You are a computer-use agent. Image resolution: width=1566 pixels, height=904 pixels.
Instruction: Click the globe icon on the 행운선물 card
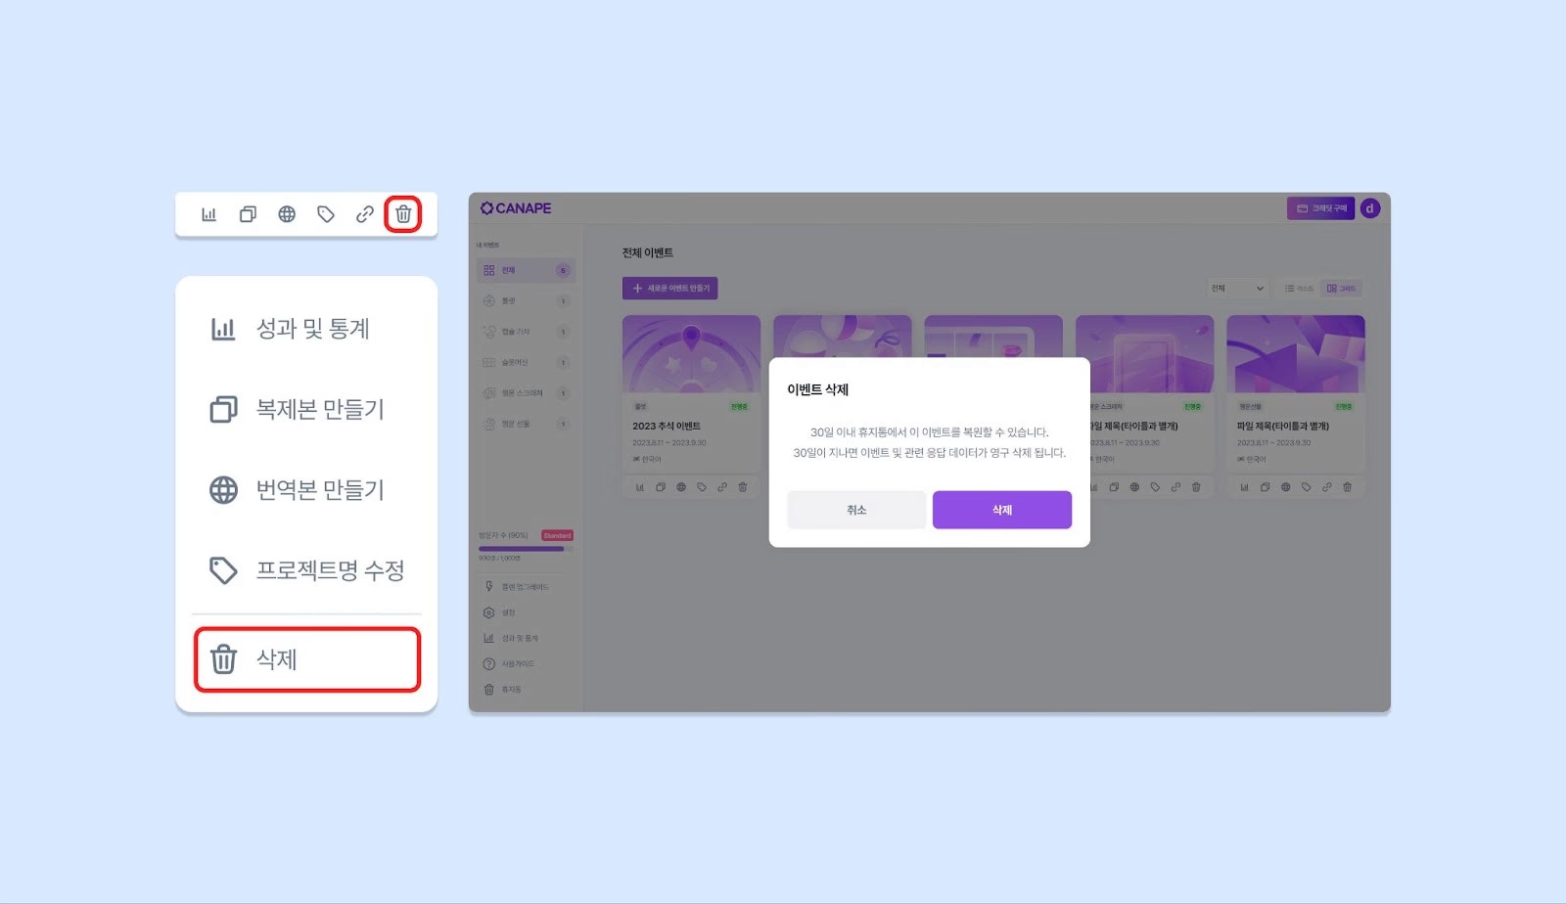pos(1286,487)
